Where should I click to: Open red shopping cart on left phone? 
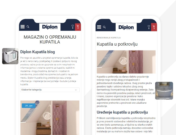[78, 27]
